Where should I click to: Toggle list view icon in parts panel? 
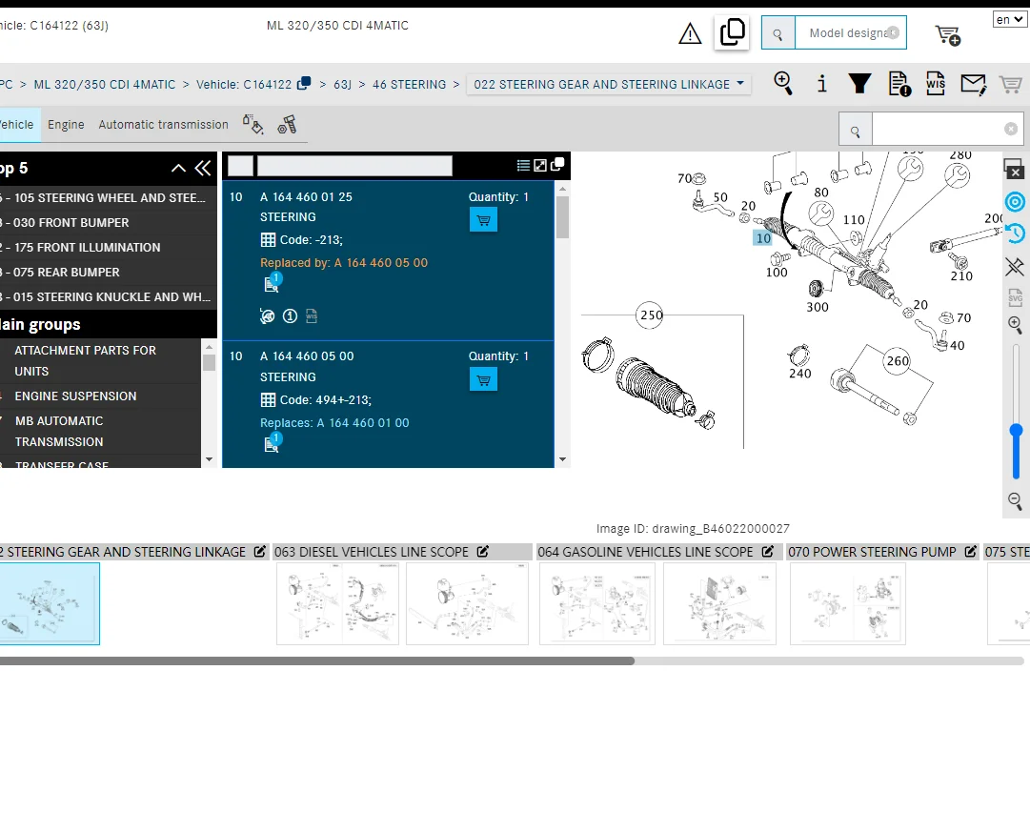coord(523,165)
